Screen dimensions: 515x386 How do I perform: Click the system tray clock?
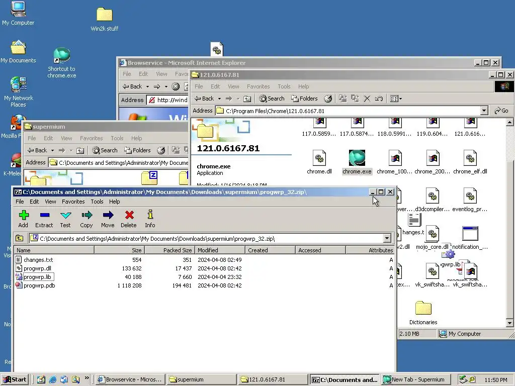pyautogui.click(x=495, y=380)
